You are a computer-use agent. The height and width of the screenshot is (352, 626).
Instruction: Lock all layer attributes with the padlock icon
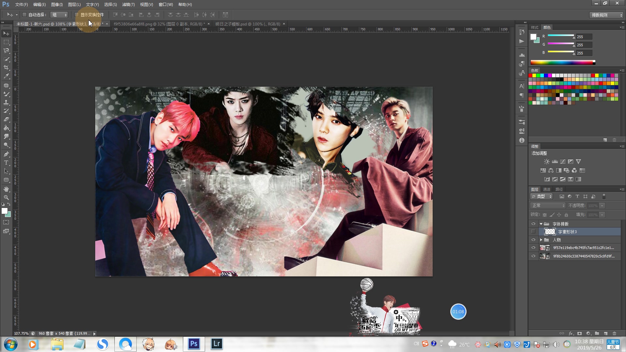click(x=566, y=215)
